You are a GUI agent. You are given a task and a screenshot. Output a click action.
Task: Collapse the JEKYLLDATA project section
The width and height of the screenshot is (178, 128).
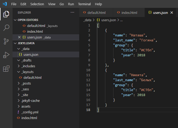[15, 43]
